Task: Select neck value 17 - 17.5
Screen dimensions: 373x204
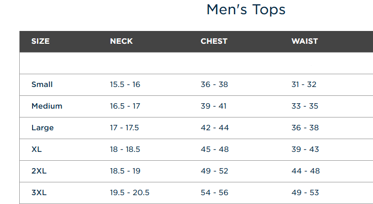Action: (x=124, y=128)
